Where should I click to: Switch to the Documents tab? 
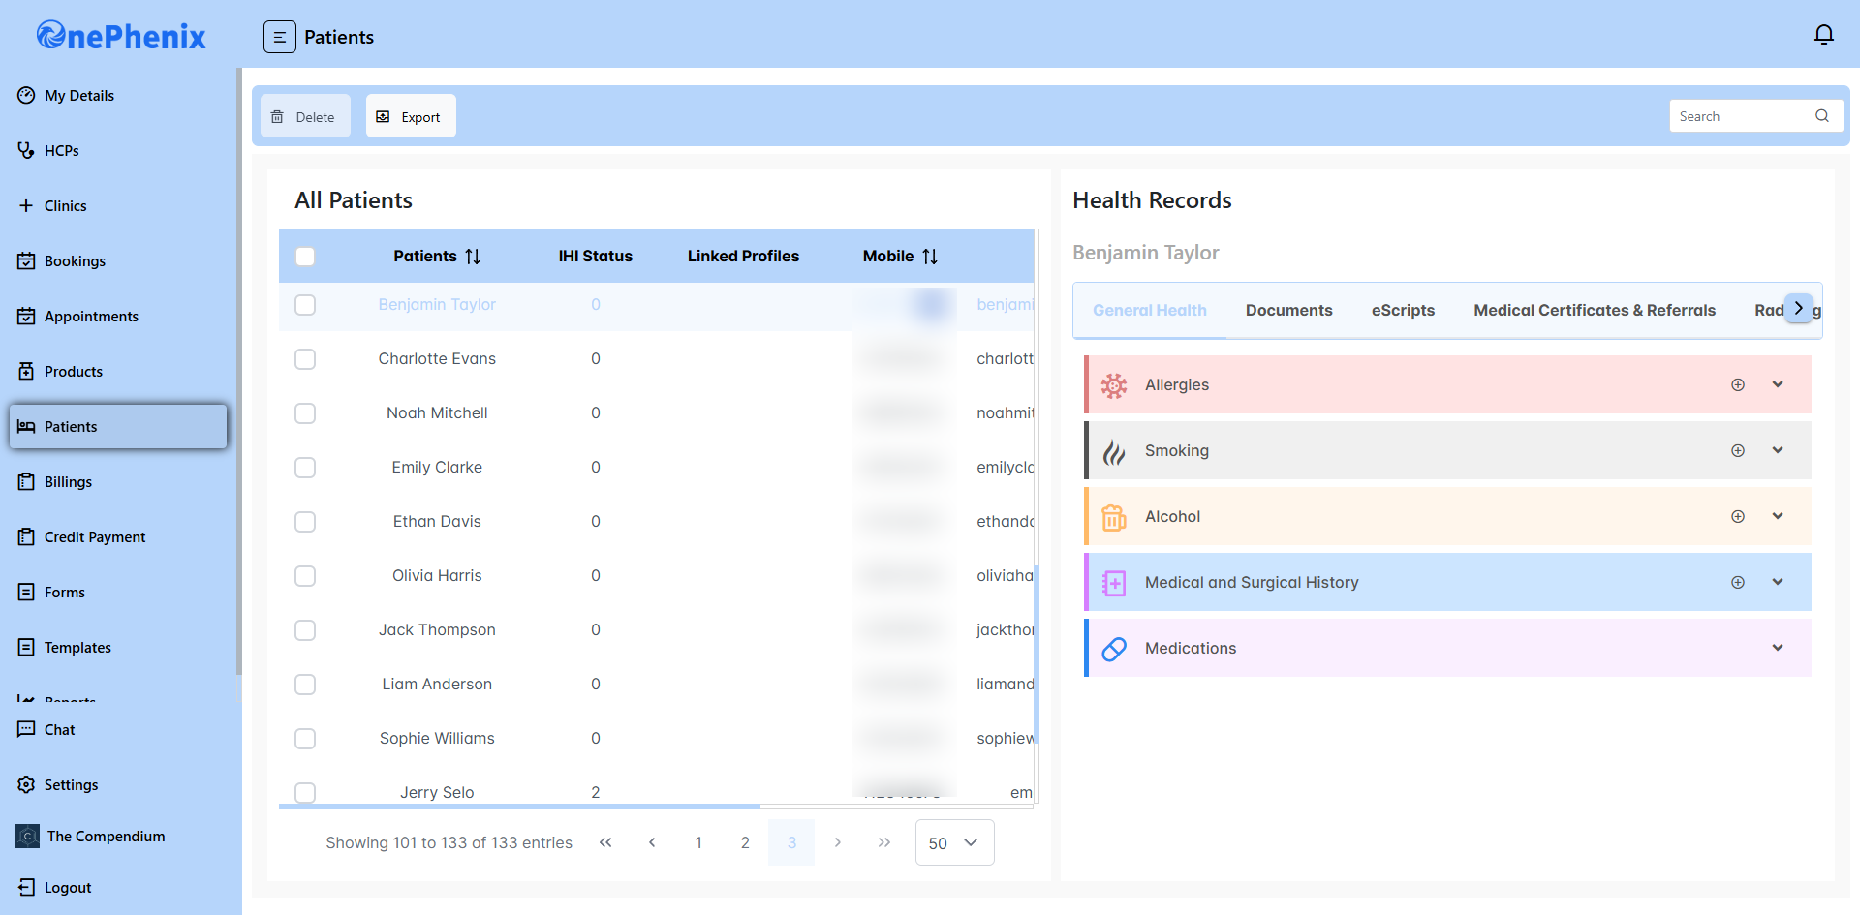(1288, 311)
